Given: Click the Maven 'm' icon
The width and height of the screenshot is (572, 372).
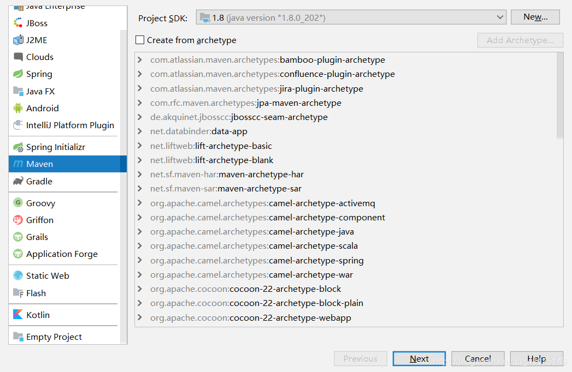Looking at the screenshot, I should click(18, 164).
